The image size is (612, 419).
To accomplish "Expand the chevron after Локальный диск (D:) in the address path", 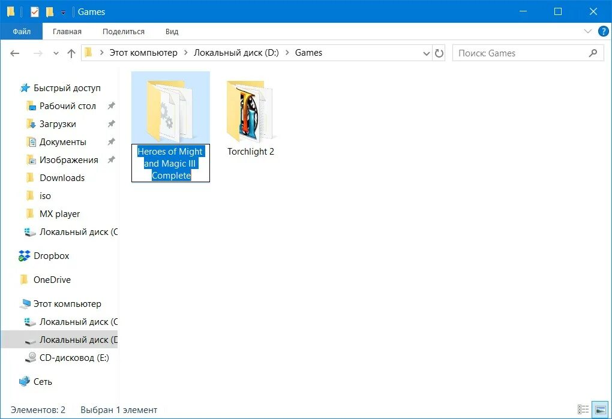I will pos(287,53).
